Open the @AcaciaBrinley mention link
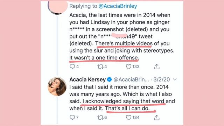Viewport: 224px width, 126px height. [x=118, y=6]
